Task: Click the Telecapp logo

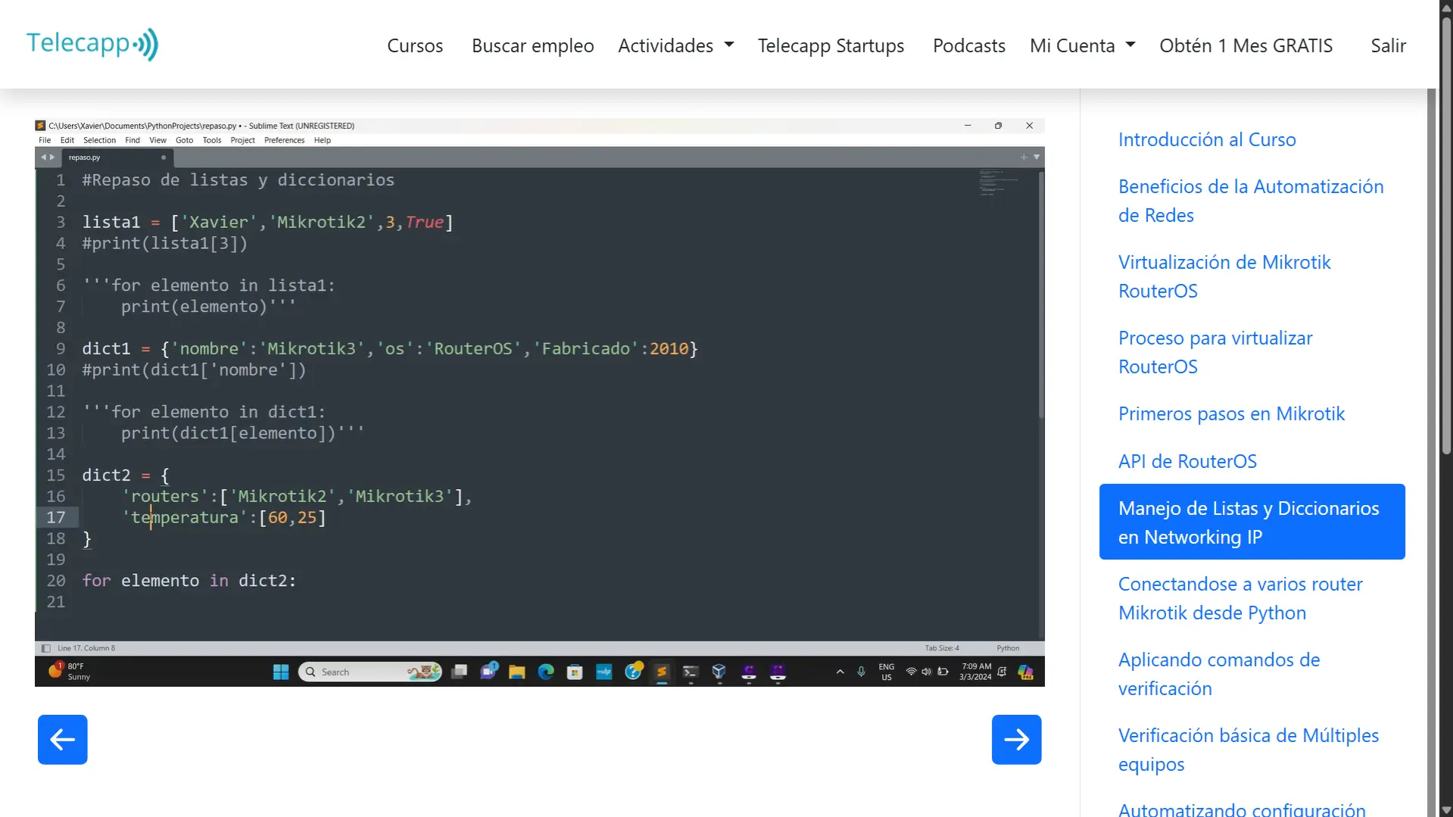Action: click(x=92, y=44)
